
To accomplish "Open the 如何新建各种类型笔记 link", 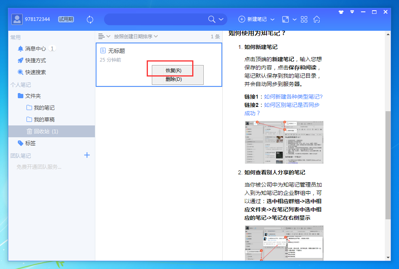I will point(293,97).
